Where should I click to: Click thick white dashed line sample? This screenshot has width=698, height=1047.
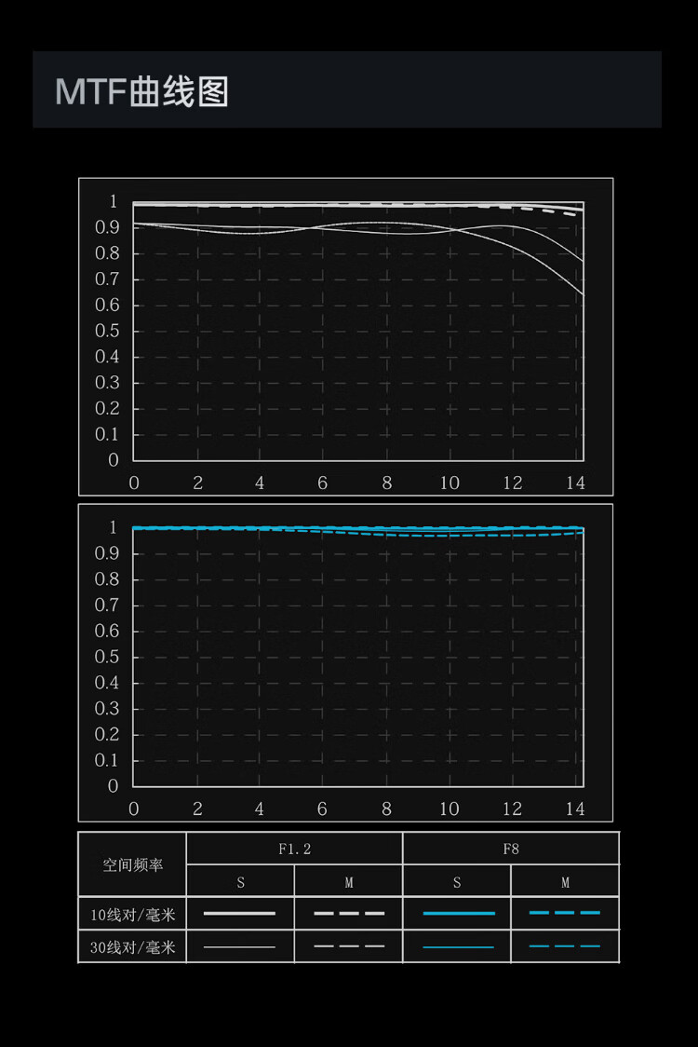tap(349, 913)
